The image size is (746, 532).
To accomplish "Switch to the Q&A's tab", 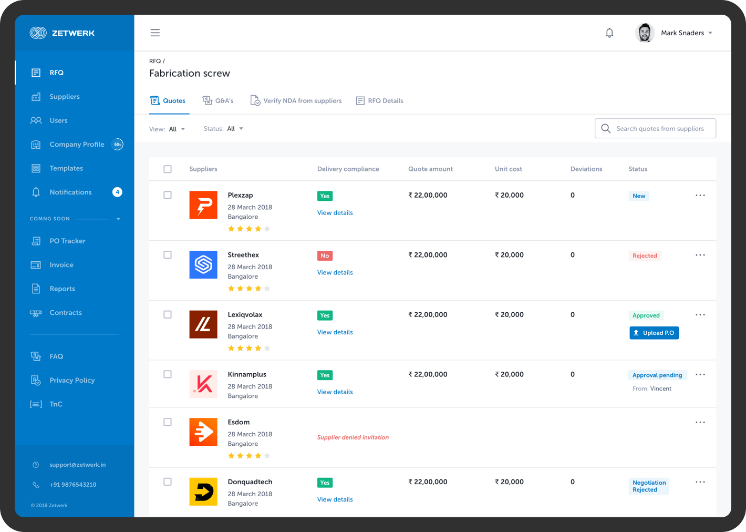I will tap(218, 100).
